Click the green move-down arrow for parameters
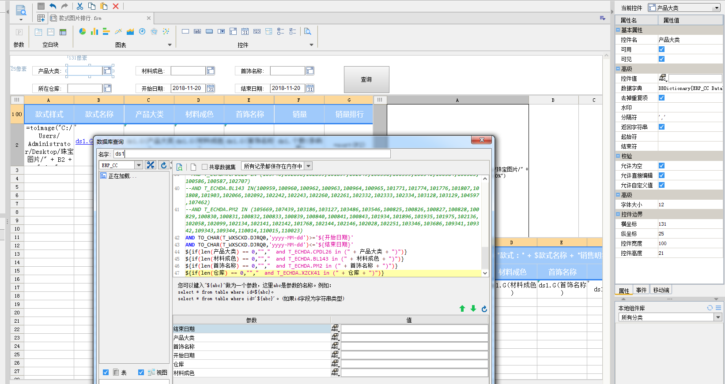The width and height of the screenshot is (725, 384). [473, 309]
